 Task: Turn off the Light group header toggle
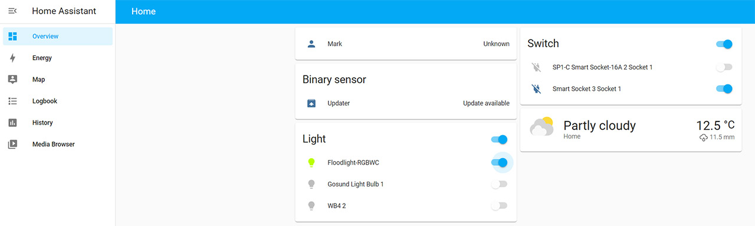499,140
